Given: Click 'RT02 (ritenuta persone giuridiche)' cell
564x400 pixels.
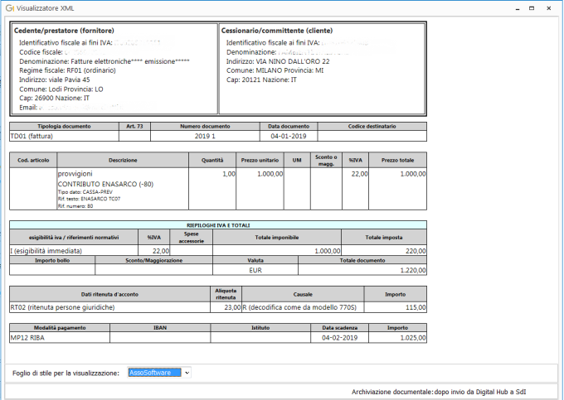Looking at the screenshot, I should (x=109, y=307).
